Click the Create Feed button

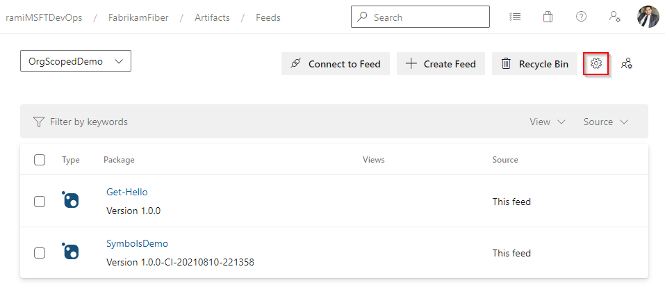point(441,64)
